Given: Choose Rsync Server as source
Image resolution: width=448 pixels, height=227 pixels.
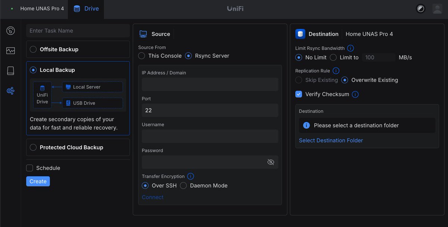Looking at the screenshot, I should pos(189,56).
